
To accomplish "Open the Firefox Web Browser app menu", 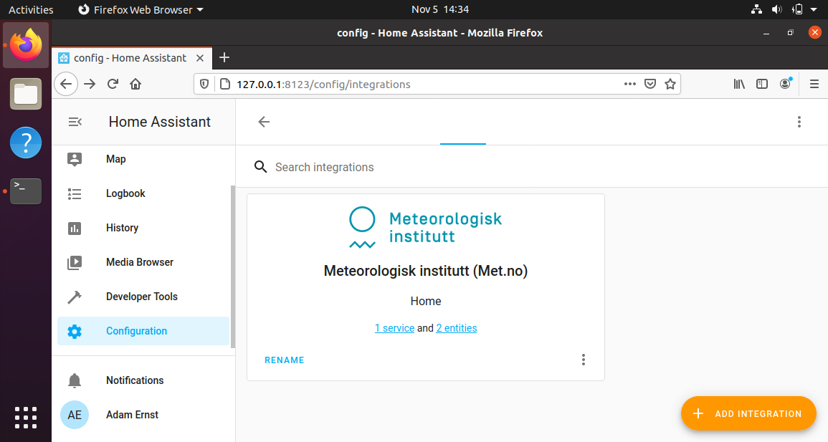I will pyautogui.click(x=141, y=9).
